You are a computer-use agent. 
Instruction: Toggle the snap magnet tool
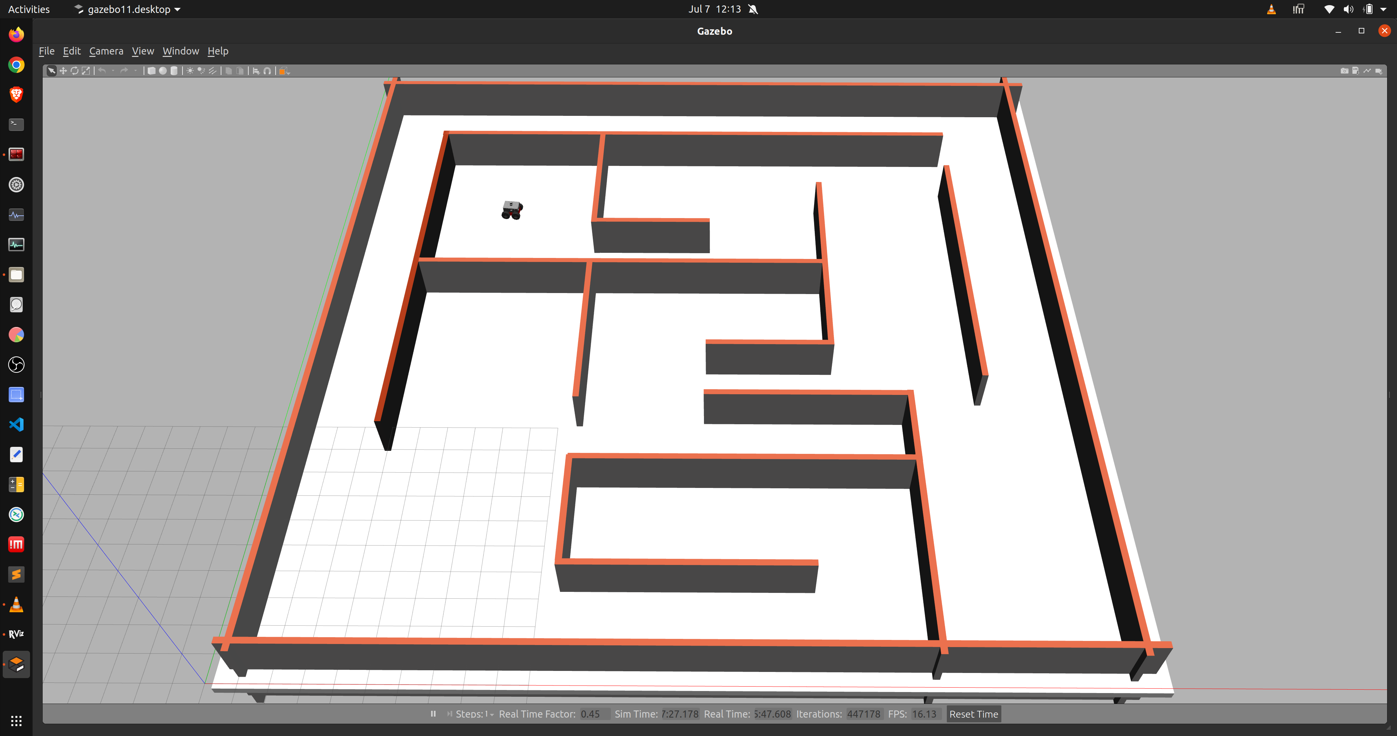[267, 71]
